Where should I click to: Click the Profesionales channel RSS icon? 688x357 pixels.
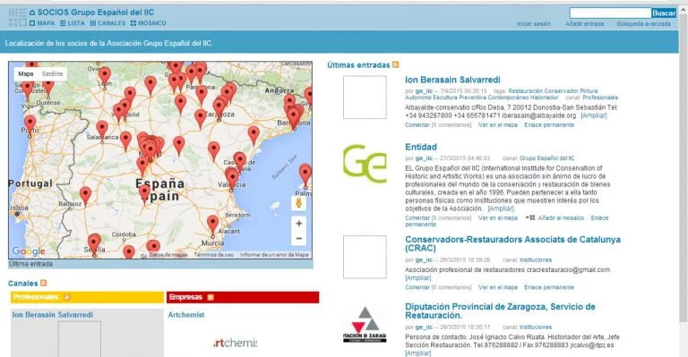click(x=67, y=297)
